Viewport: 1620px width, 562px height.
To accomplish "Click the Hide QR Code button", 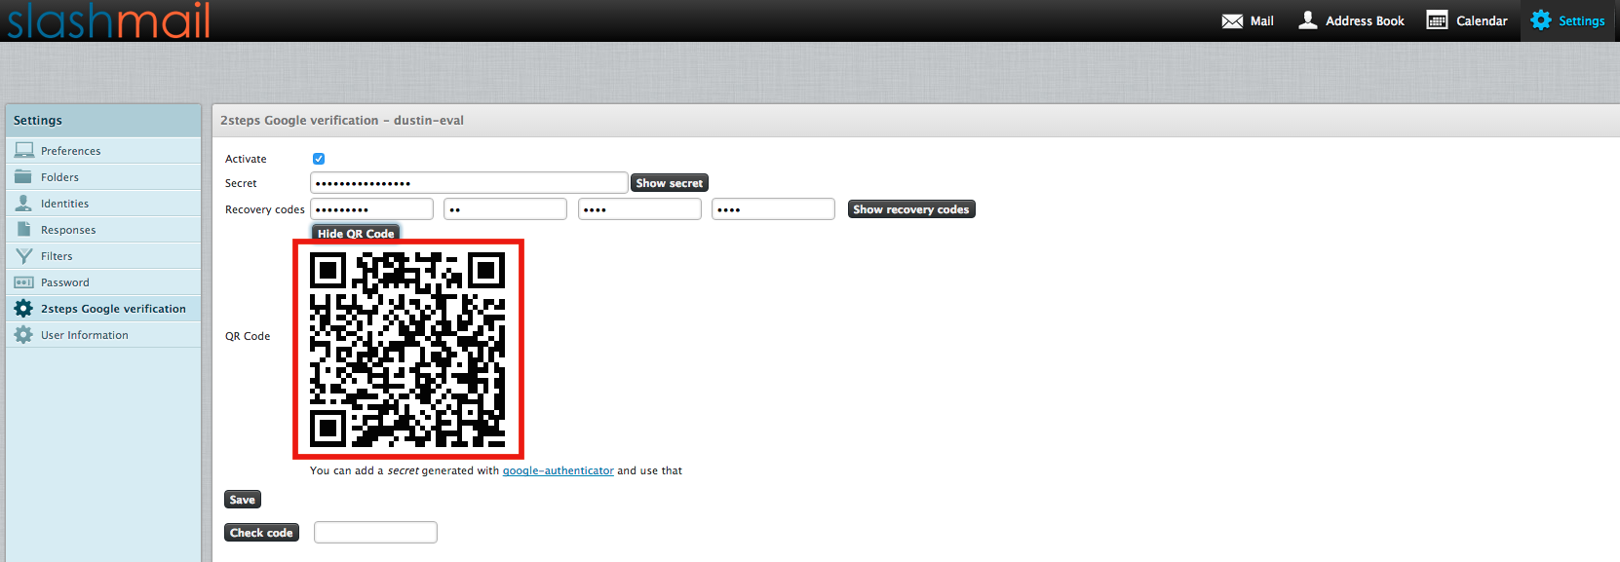I will point(356,233).
